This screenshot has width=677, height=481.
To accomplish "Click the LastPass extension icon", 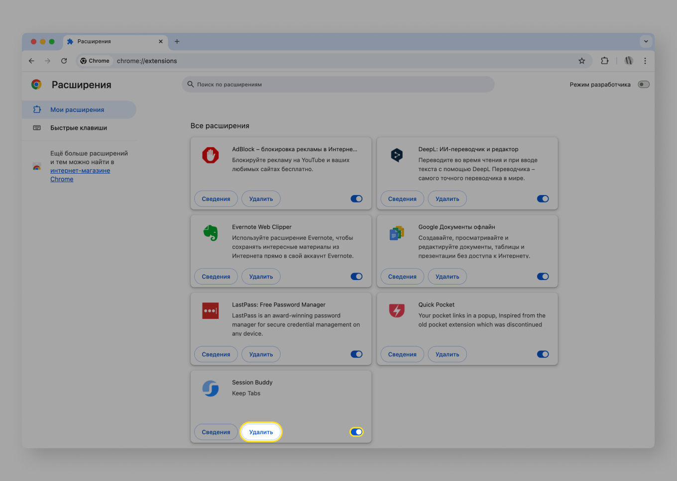I will pos(210,310).
